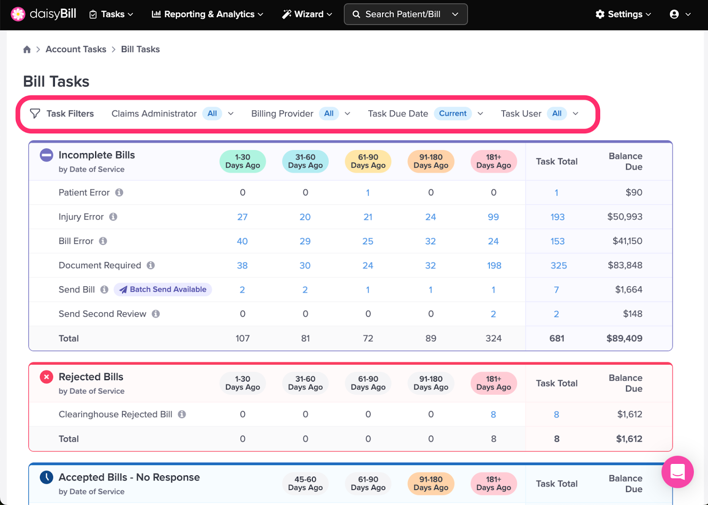708x505 pixels.
Task: Open the Wizard menu
Action: (x=307, y=14)
